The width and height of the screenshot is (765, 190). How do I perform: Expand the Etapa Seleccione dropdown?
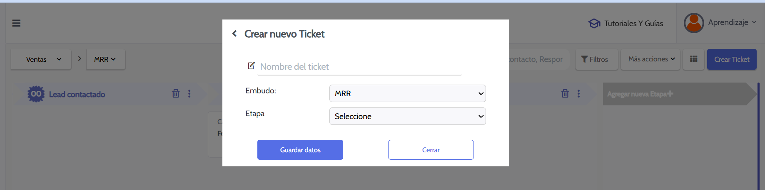point(407,116)
